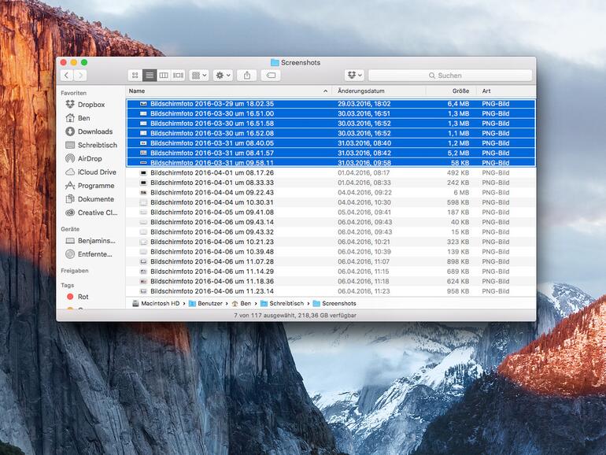Switch to icon view in Finder toolbar
The width and height of the screenshot is (606, 455).
click(135, 76)
